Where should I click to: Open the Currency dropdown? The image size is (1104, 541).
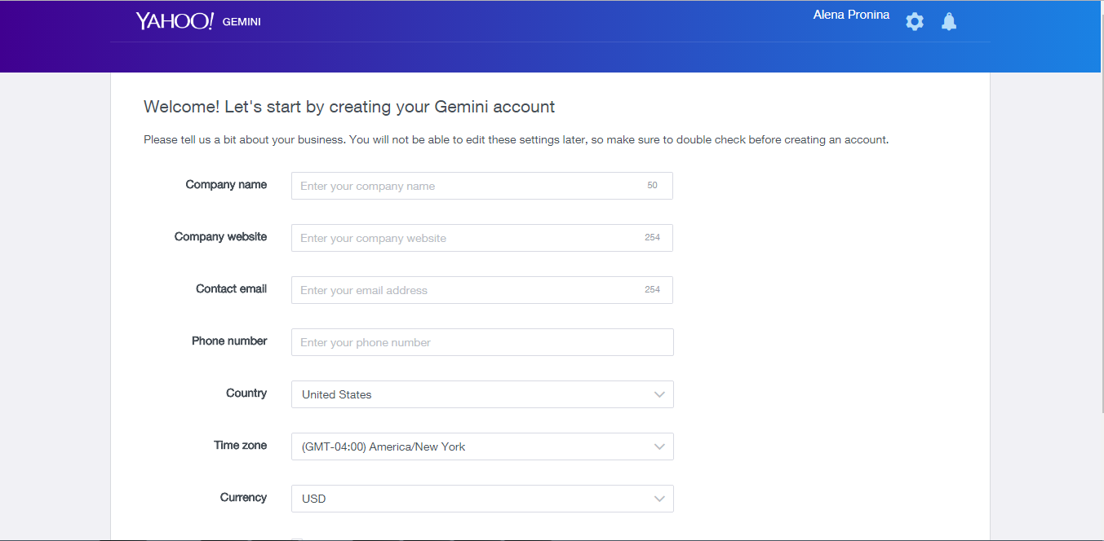pyautogui.click(x=481, y=499)
